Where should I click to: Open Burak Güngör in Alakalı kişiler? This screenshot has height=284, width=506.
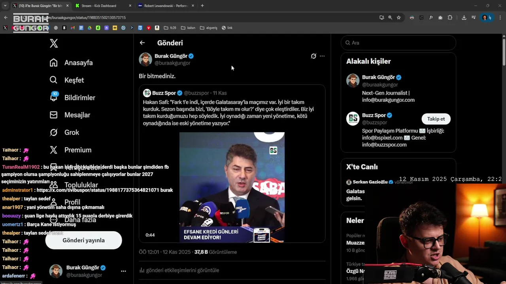point(378,77)
